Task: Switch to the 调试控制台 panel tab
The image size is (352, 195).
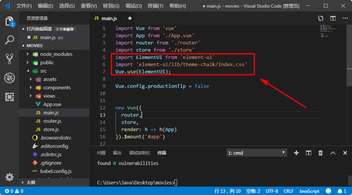Action: pos(139,153)
